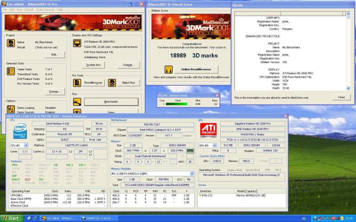Open the Windows Start menu
The width and height of the screenshot is (356, 222).
pyautogui.click(x=11, y=218)
